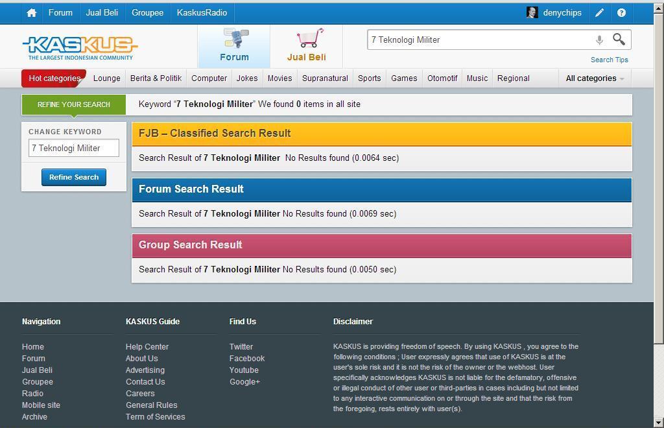The width and height of the screenshot is (664, 428).
Task: Open Contact Us footer link
Action: point(145,382)
